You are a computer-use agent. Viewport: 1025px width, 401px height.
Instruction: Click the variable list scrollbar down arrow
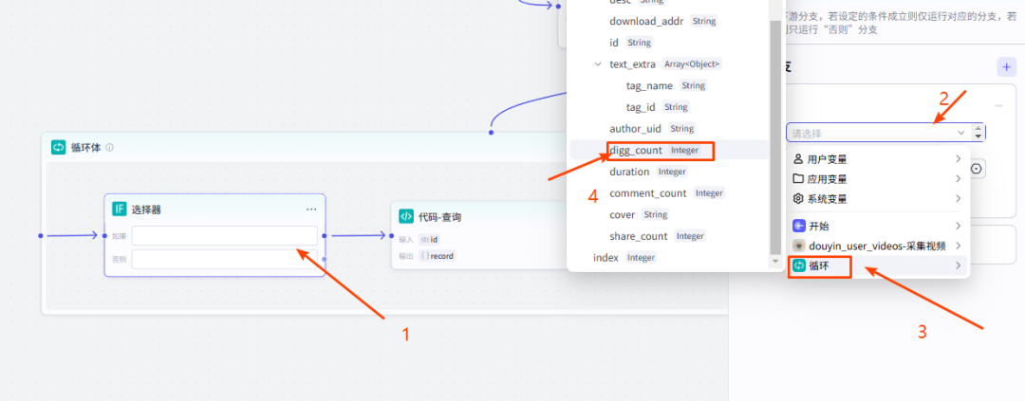click(775, 261)
